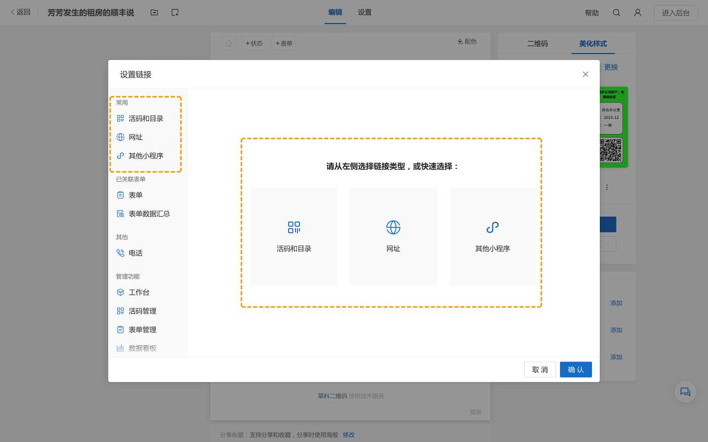Switch to the 设置 tab

pos(365,12)
